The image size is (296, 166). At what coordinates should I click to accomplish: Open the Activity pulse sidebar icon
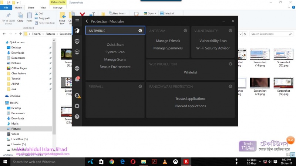[77, 68]
